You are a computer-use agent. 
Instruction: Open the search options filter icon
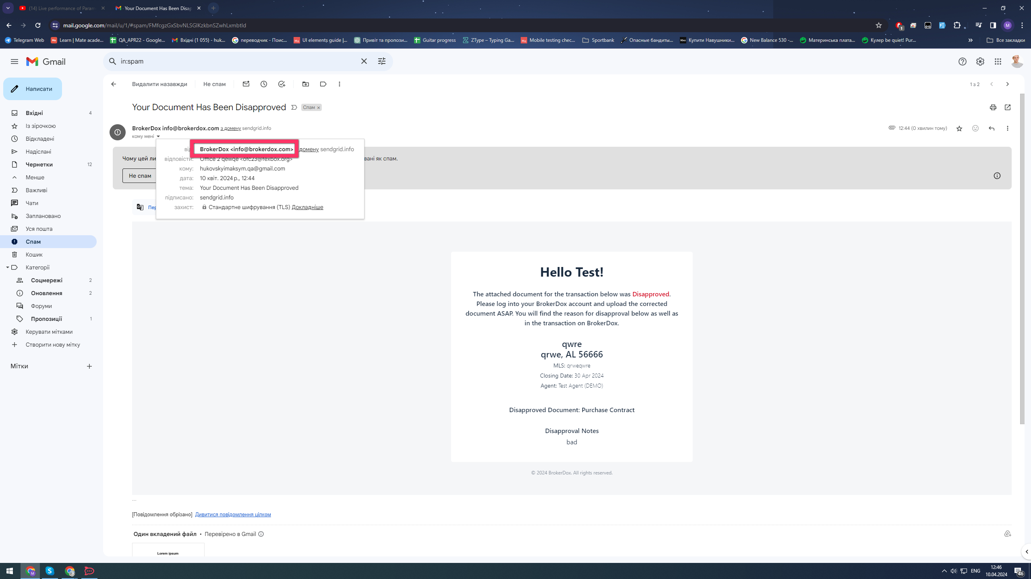[381, 61]
